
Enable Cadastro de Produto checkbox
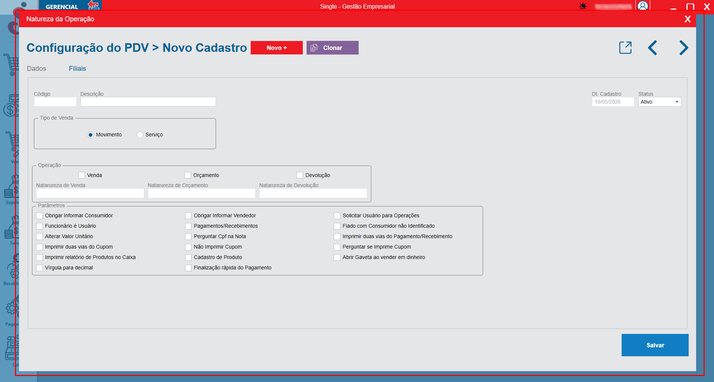188,258
